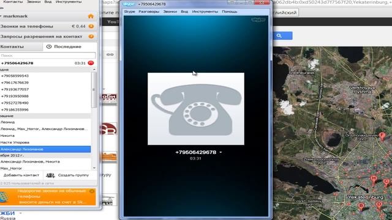Click the contact list scroll down arrow
The height and width of the screenshot is (220, 392).
coord(94,168)
